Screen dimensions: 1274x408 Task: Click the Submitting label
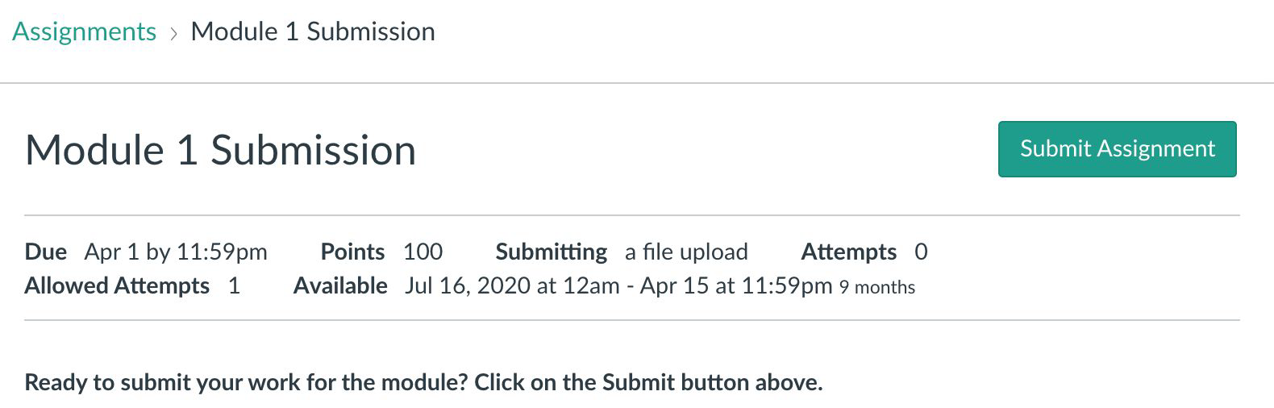[x=551, y=252]
